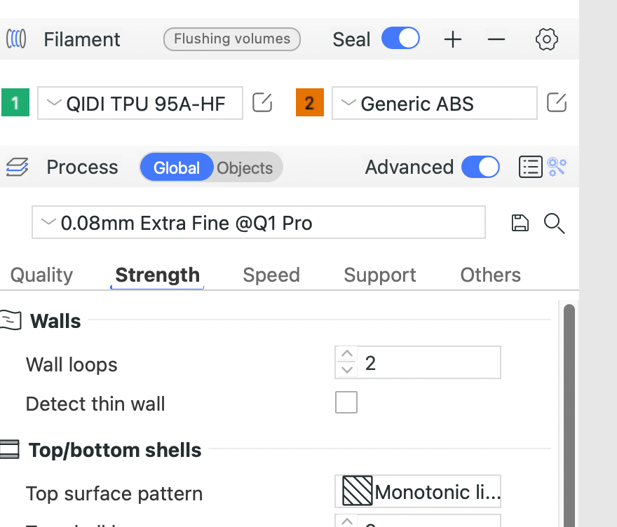Add a new filament with plus icon
This screenshot has height=527, width=617.
tap(453, 39)
